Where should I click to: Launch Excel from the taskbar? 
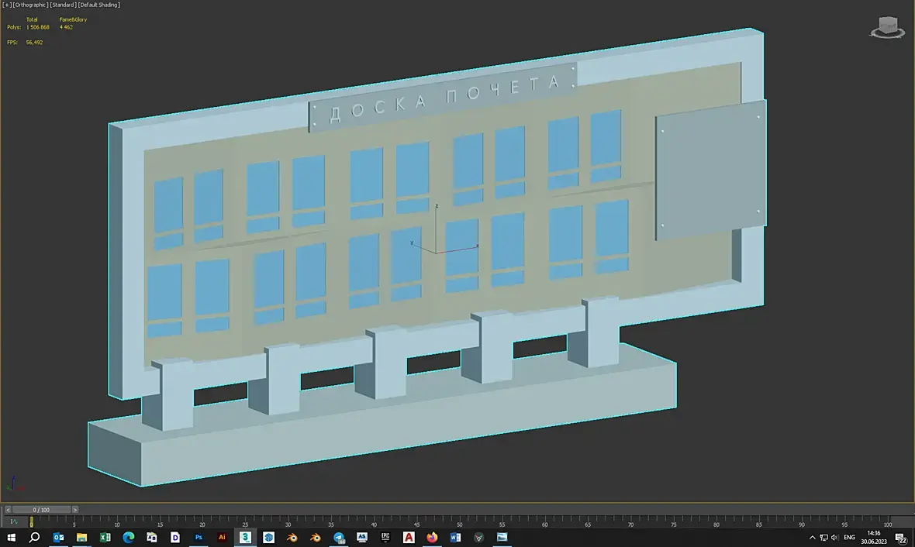tap(105, 537)
